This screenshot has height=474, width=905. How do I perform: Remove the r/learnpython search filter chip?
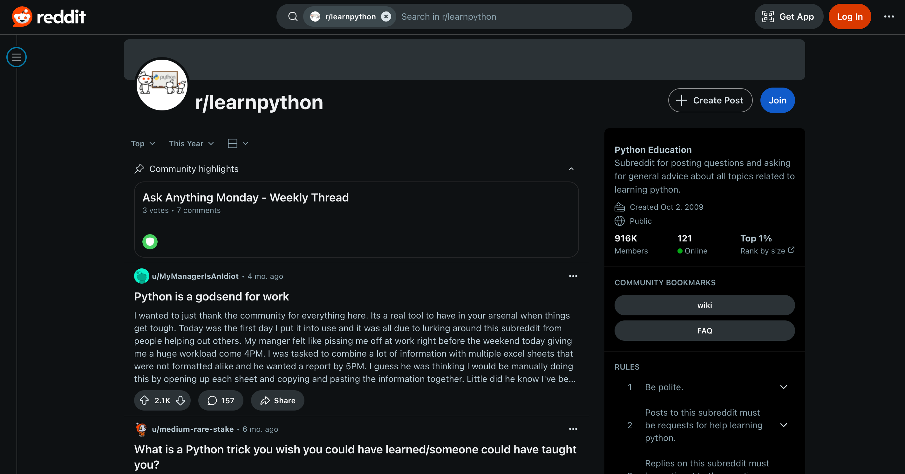(x=386, y=16)
